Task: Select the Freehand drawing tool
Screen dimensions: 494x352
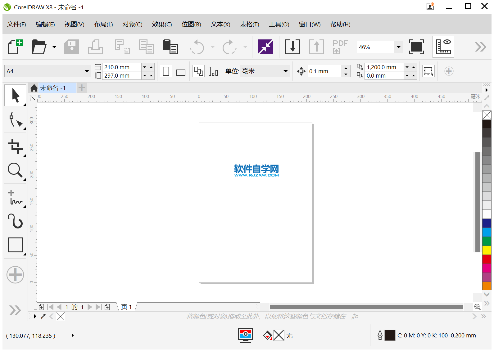Action: point(15,197)
